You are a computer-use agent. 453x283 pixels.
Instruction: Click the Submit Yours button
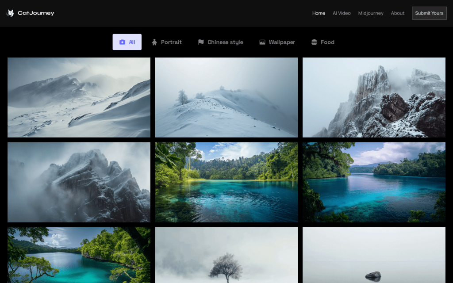pos(429,13)
